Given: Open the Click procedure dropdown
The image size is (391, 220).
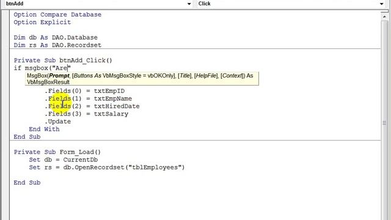Looking at the screenshot, I should (x=381, y=4).
